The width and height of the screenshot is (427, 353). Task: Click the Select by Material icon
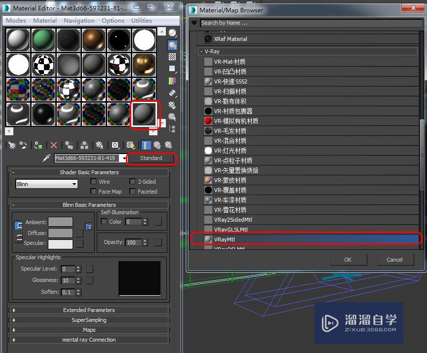[172, 117]
